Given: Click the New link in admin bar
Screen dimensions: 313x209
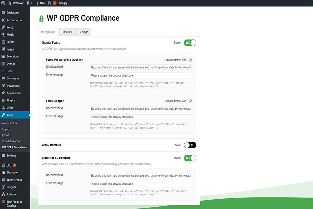Looking at the screenshot, I should 42,3.
